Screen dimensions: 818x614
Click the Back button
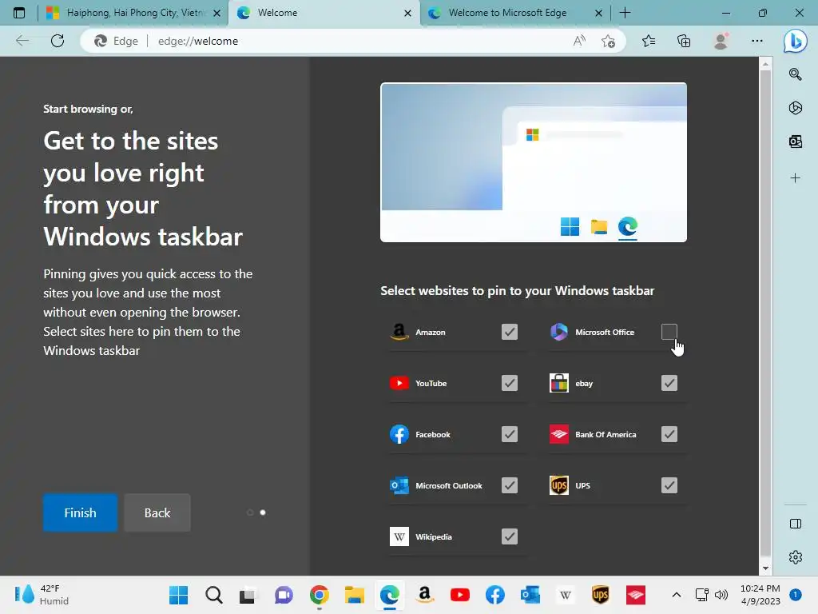tap(157, 512)
